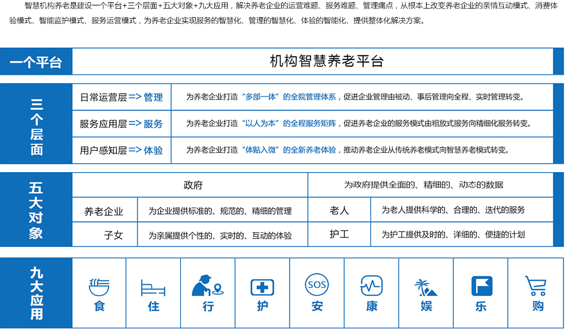565x332 pixels.
Task: Select the bed 住 icon
Action: 153,288
